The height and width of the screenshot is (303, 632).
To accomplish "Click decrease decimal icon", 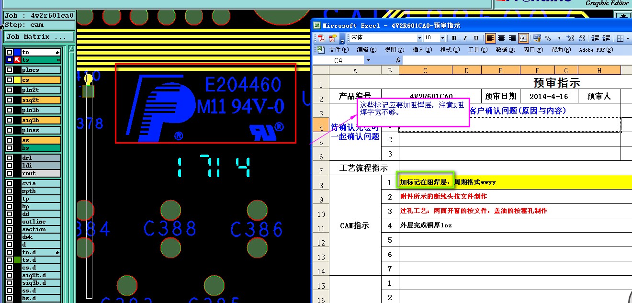I will point(581,38).
